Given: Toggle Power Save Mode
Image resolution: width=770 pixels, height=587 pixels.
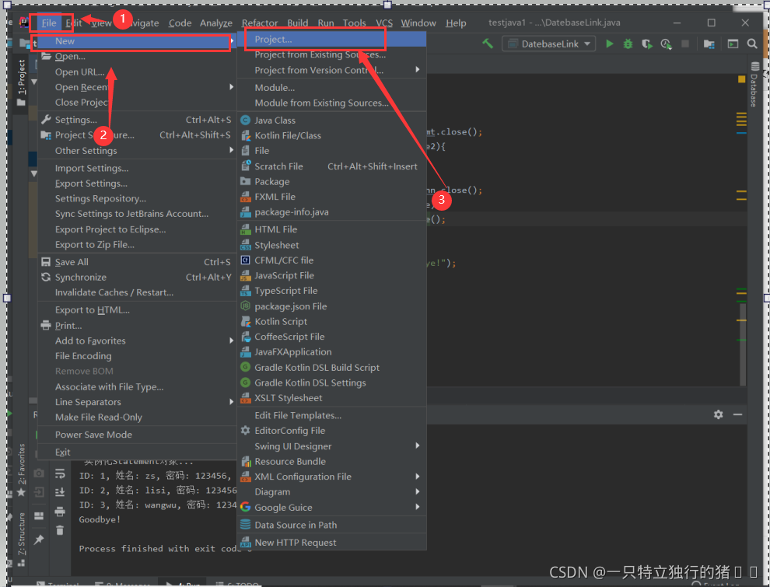Looking at the screenshot, I should point(137,435).
